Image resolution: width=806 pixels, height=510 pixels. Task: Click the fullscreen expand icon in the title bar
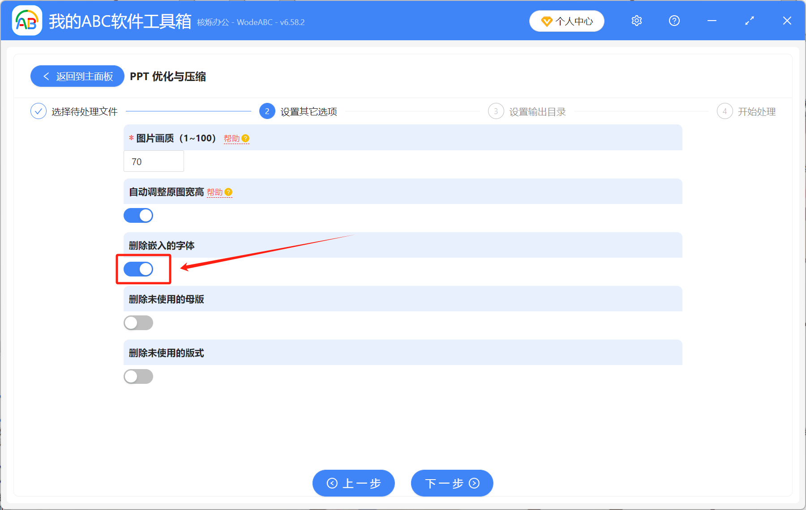(x=749, y=21)
